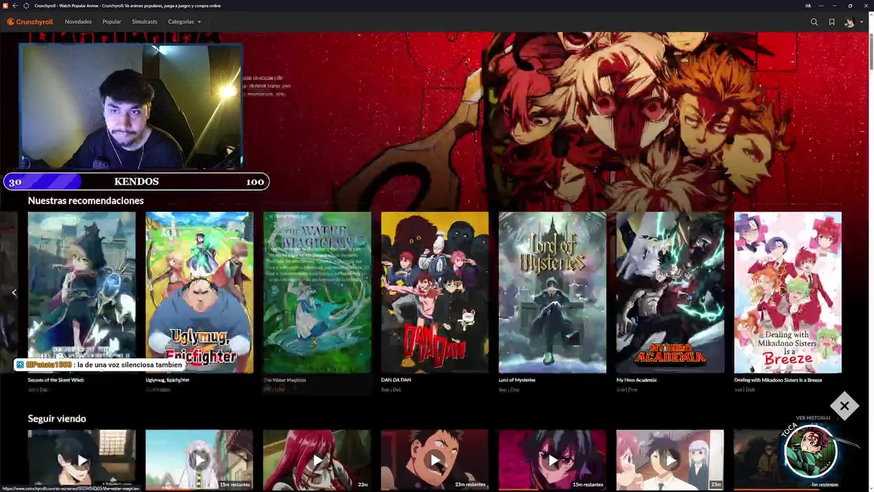Open the Crunchyroll home logo
874x492 pixels.
30,22
